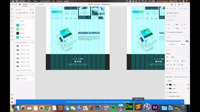Add new color to assets
This screenshot has height=112, width=200.
33,18
